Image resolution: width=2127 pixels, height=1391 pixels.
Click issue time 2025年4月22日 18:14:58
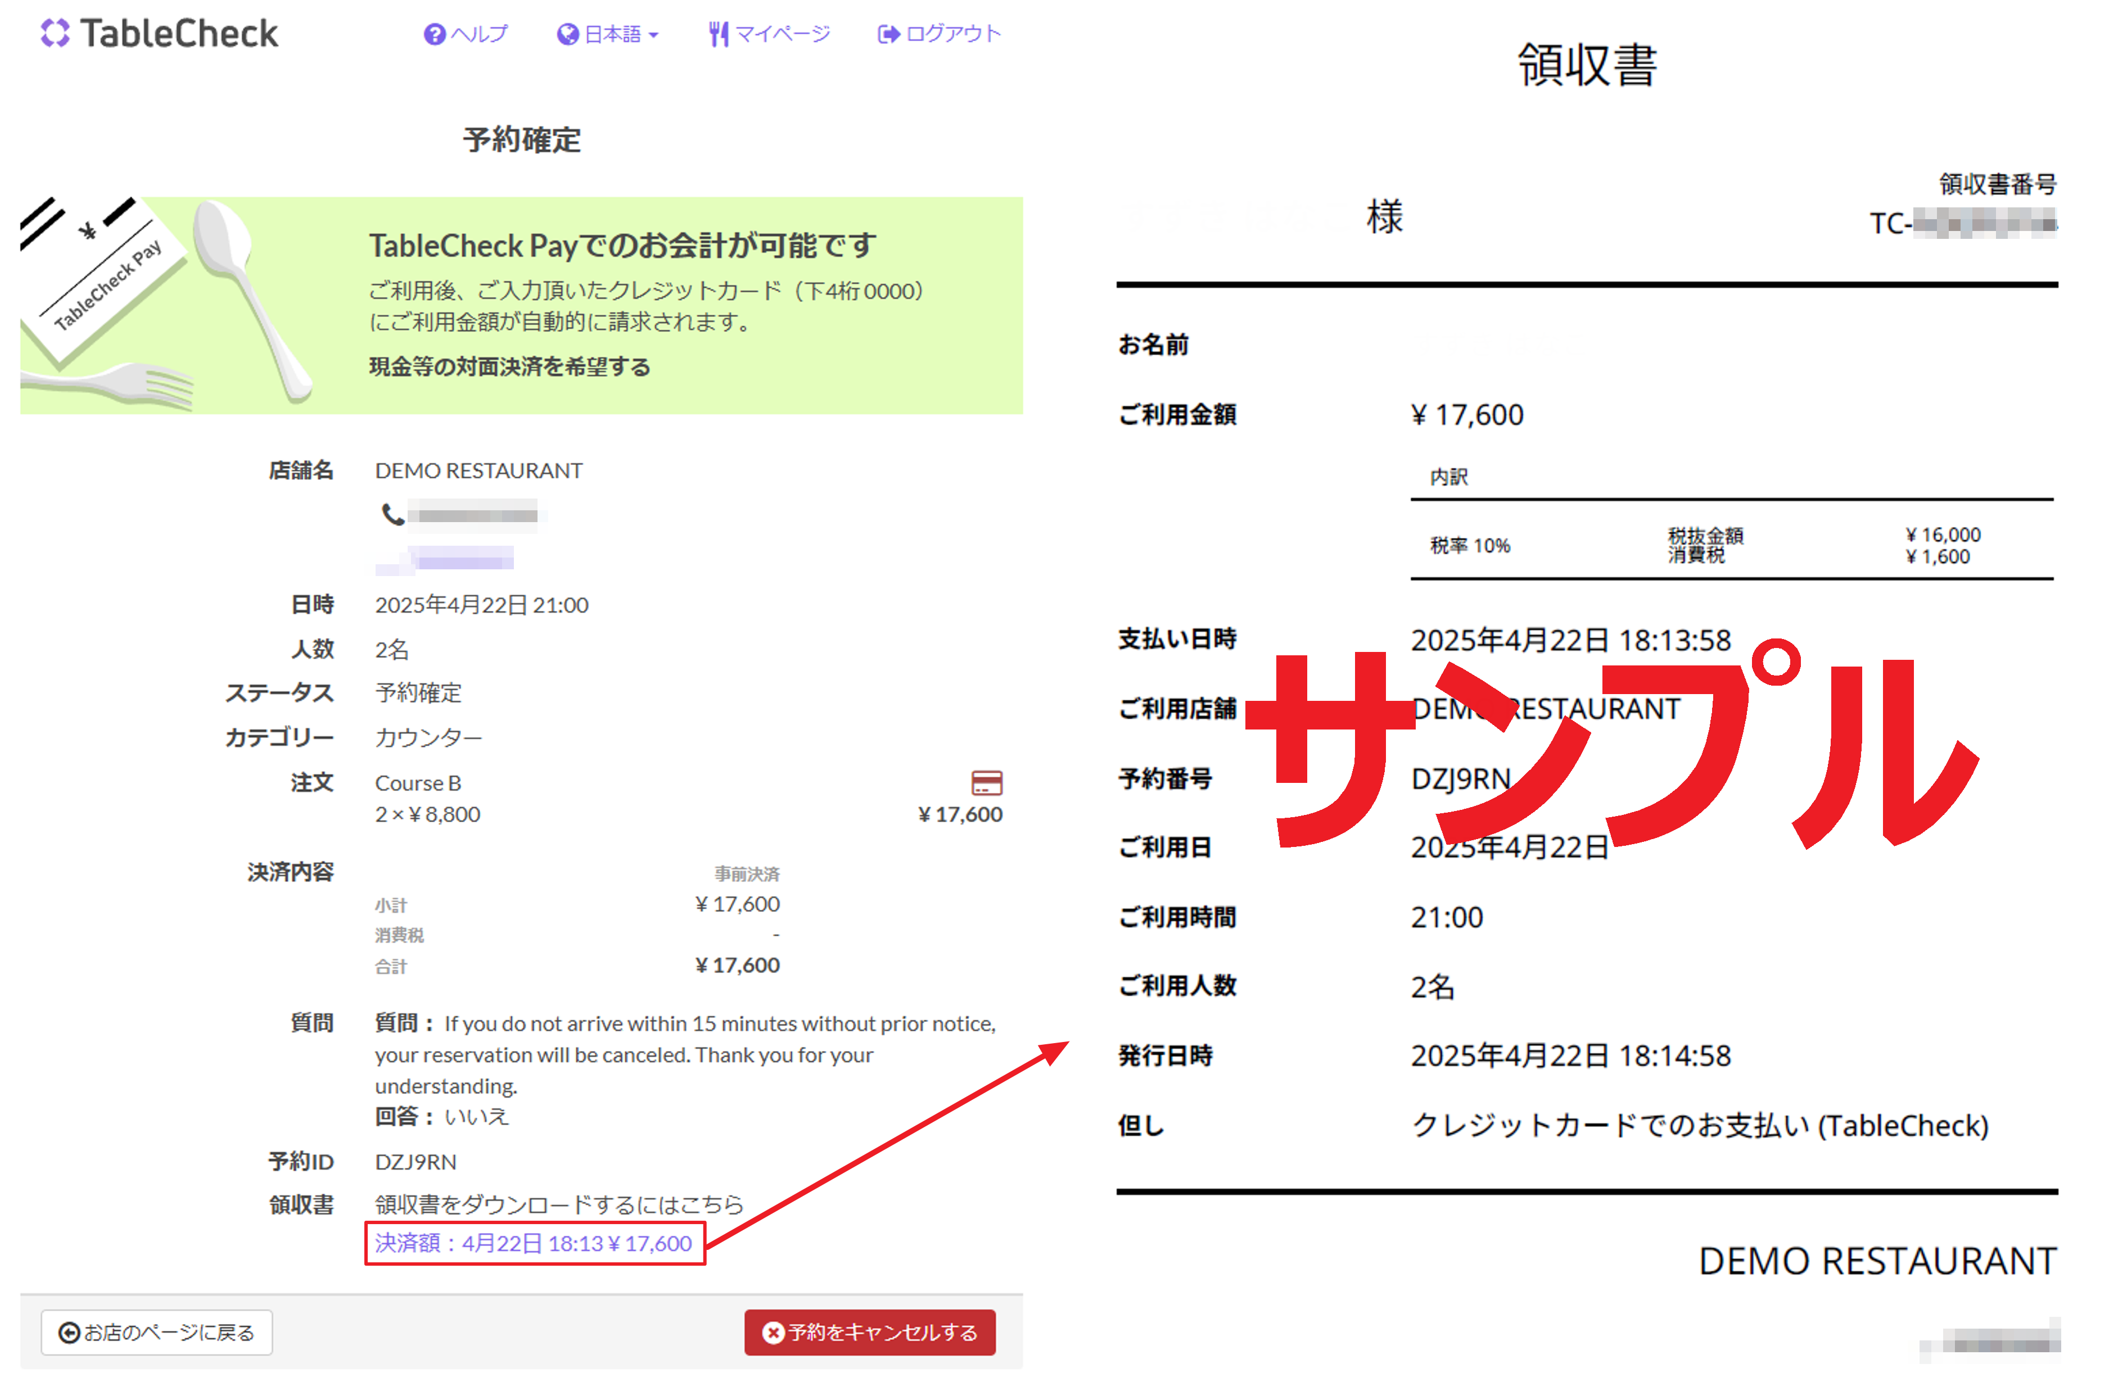click(1571, 1055)
